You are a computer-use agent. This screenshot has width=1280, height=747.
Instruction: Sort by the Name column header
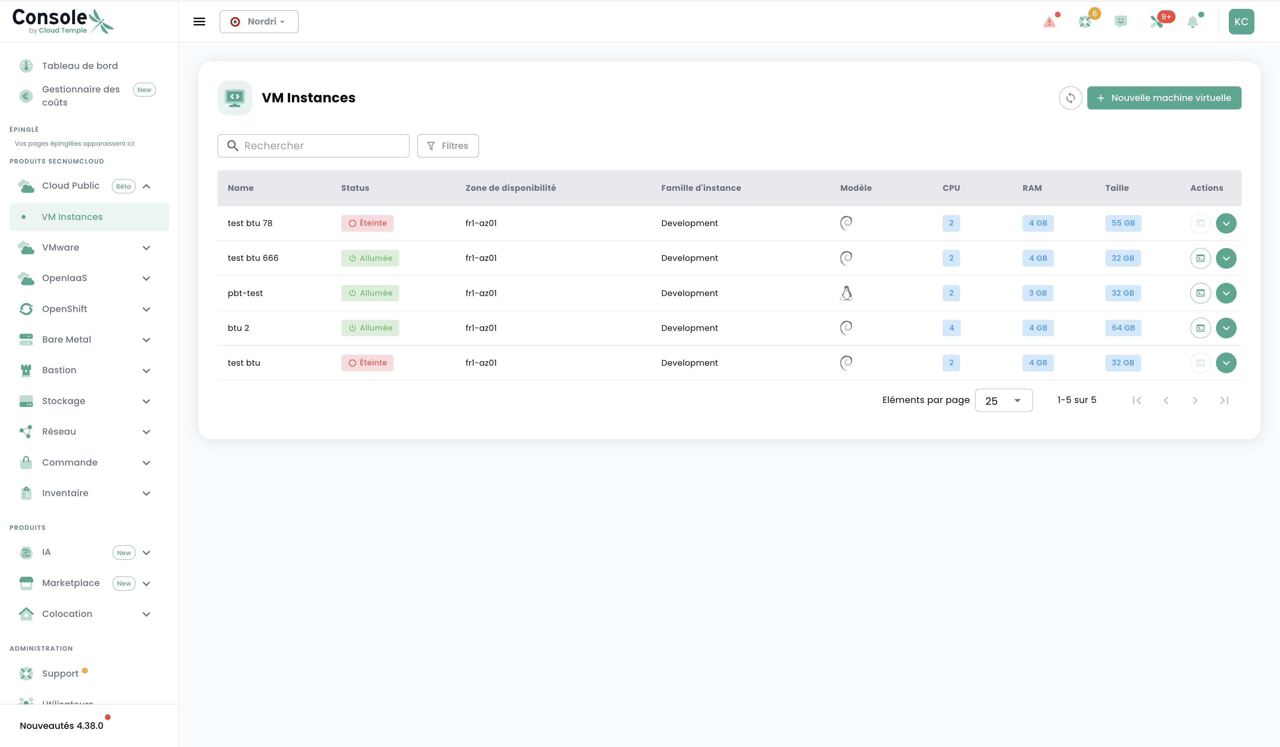[240, 188]
